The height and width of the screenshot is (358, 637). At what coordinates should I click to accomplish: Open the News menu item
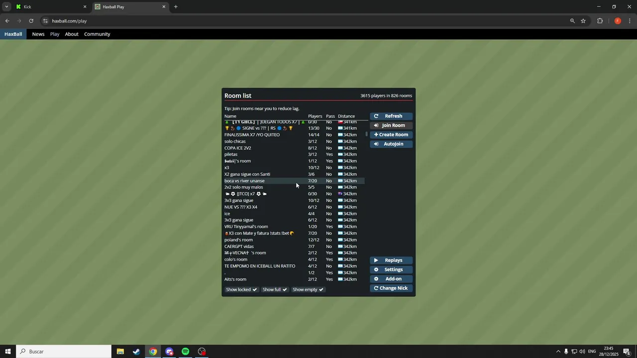pos(38,34)
